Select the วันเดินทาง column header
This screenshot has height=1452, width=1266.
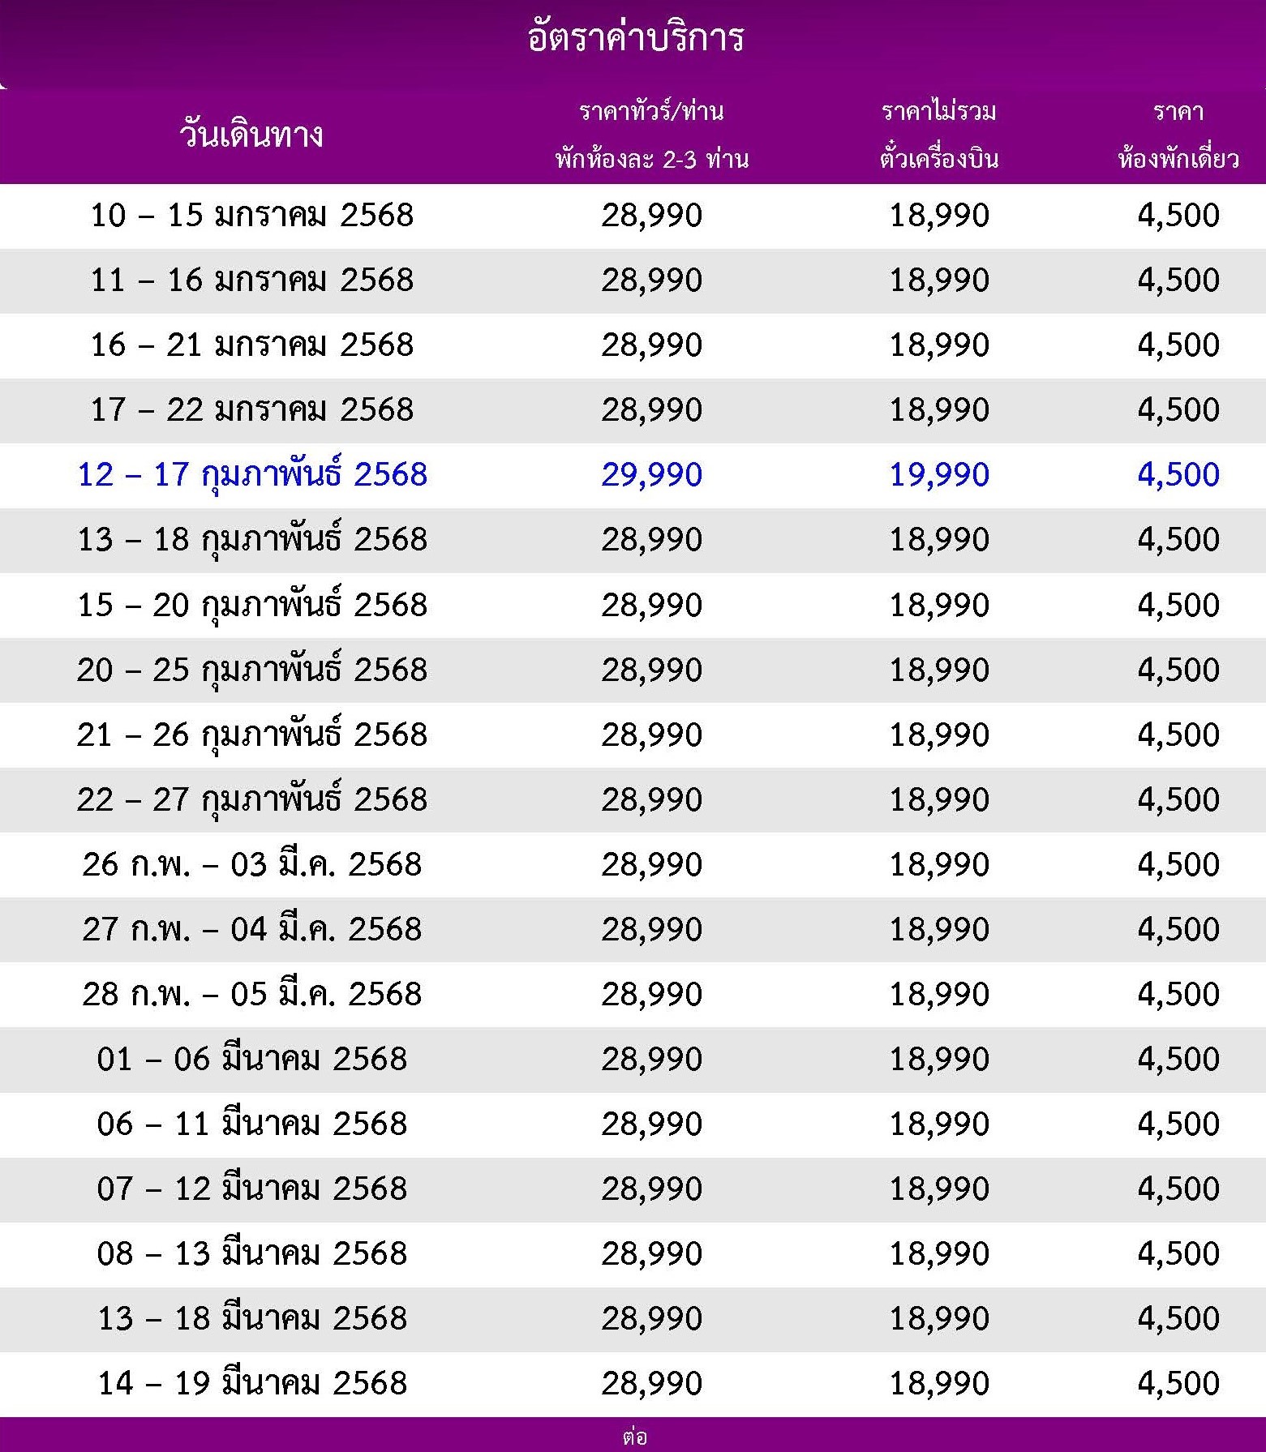tap(251, 135)
